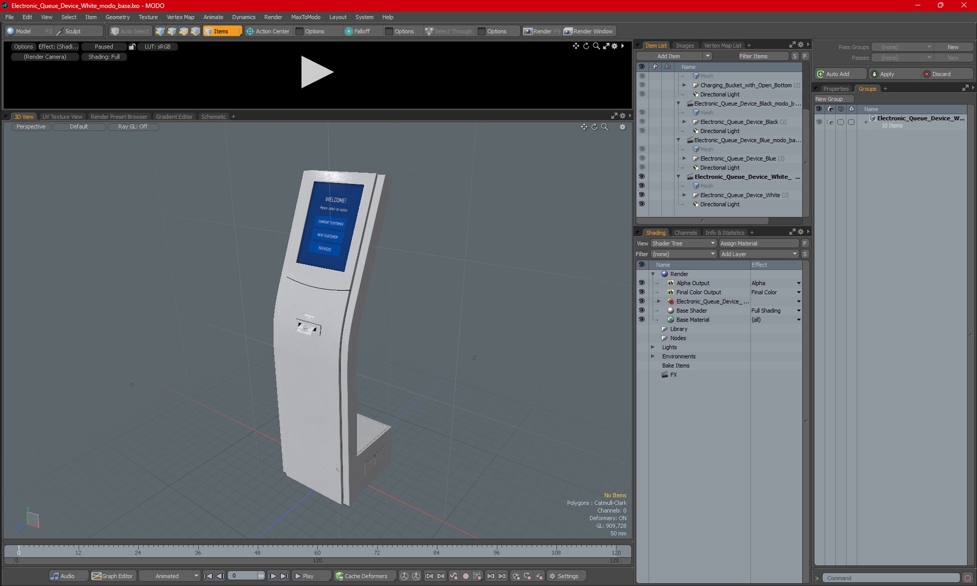Collapse Electronic_Queue_Device_White_ scene tree

tap(678, 177)
